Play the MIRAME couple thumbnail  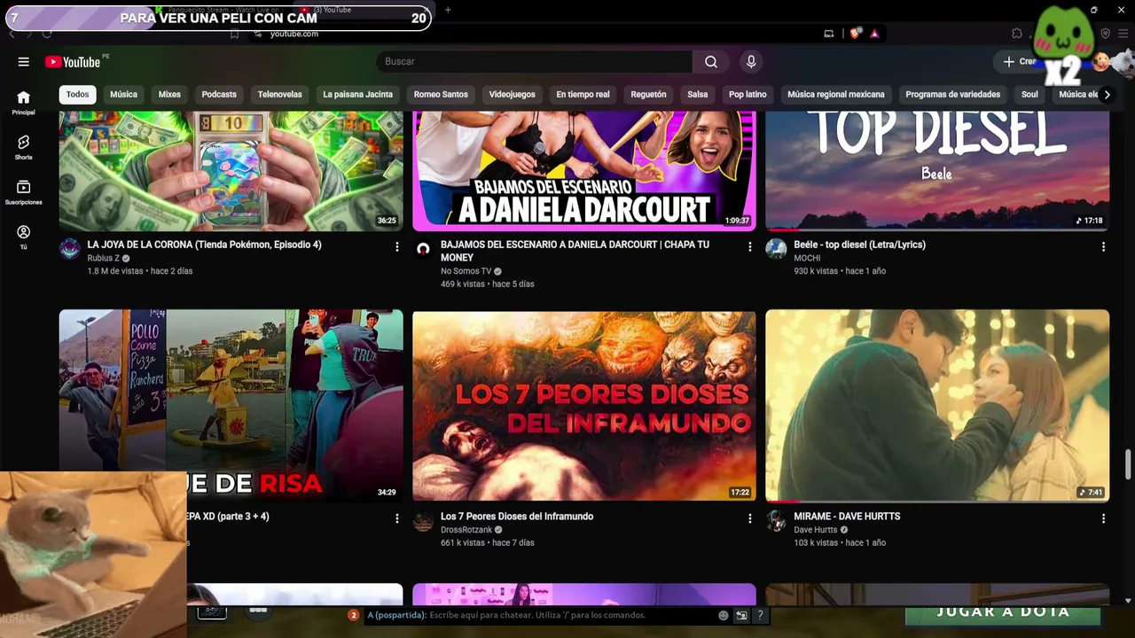[937, 406]
